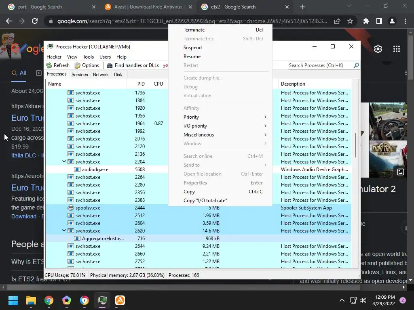Bookmark this page with the star icon

pos(350,21)
